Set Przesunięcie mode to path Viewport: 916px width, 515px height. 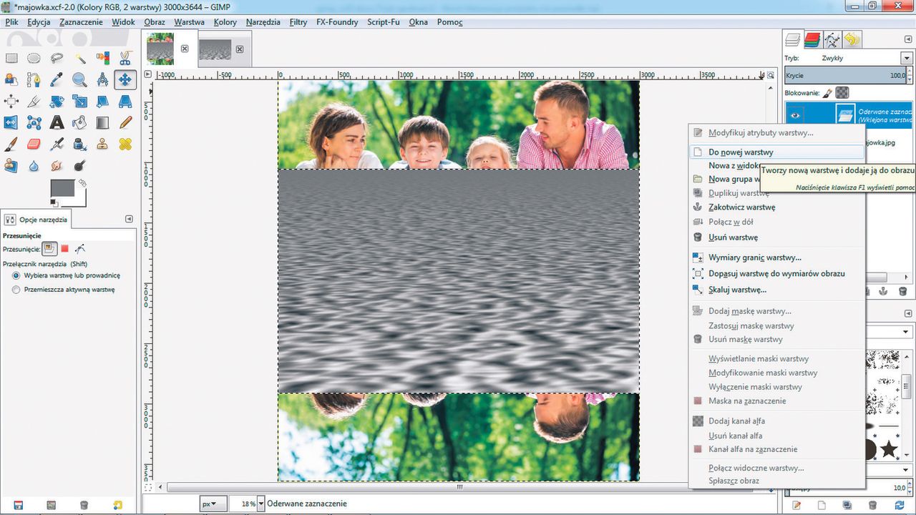coord(80,248)
